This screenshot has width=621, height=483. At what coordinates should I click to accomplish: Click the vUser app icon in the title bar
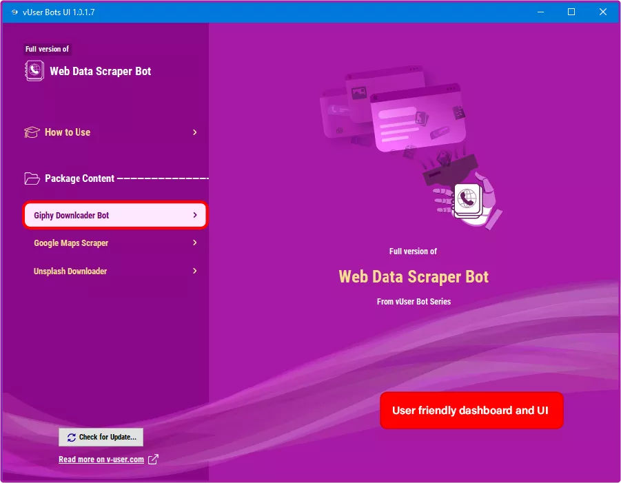pos(14,12)
